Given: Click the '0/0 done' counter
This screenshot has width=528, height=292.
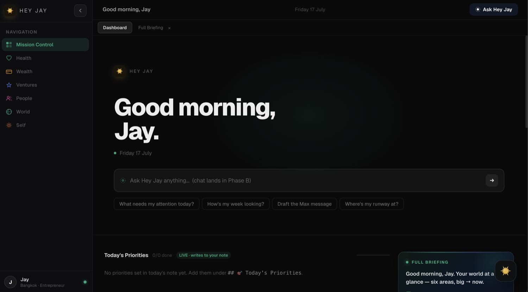Looking at the screenshot, I should [x=162, y=255].
